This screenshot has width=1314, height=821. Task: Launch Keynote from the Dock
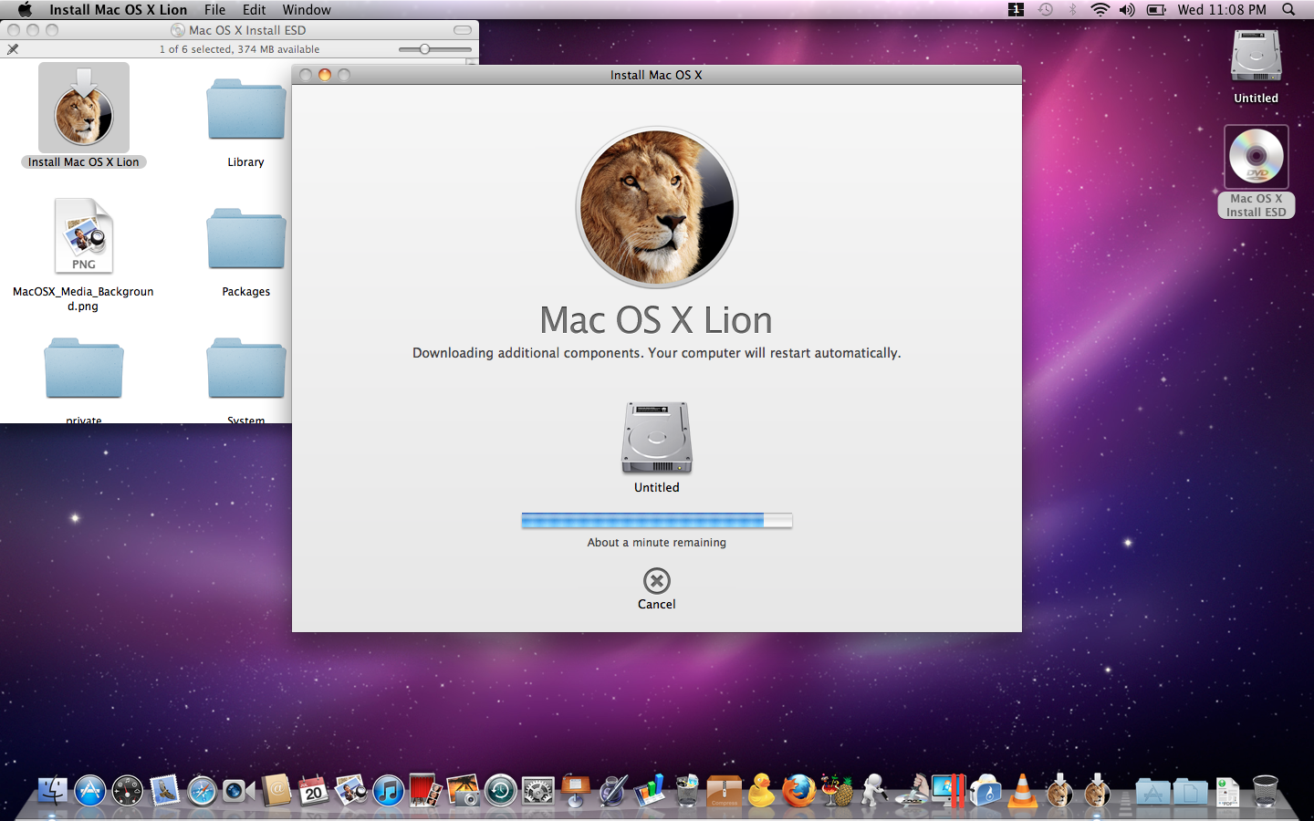[576, 790]
